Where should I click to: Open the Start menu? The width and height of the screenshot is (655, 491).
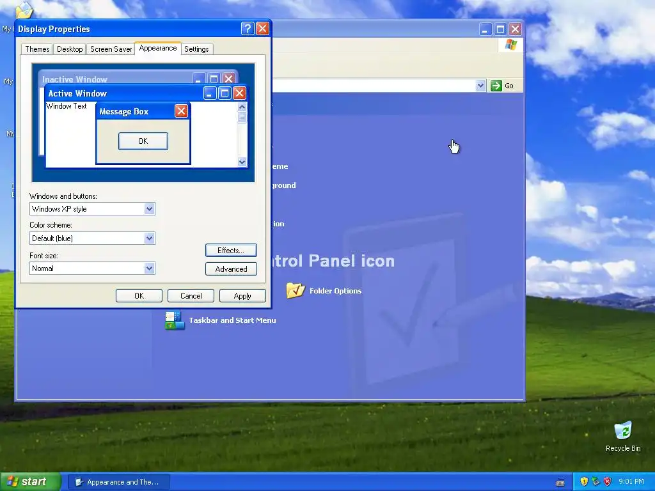30,482
